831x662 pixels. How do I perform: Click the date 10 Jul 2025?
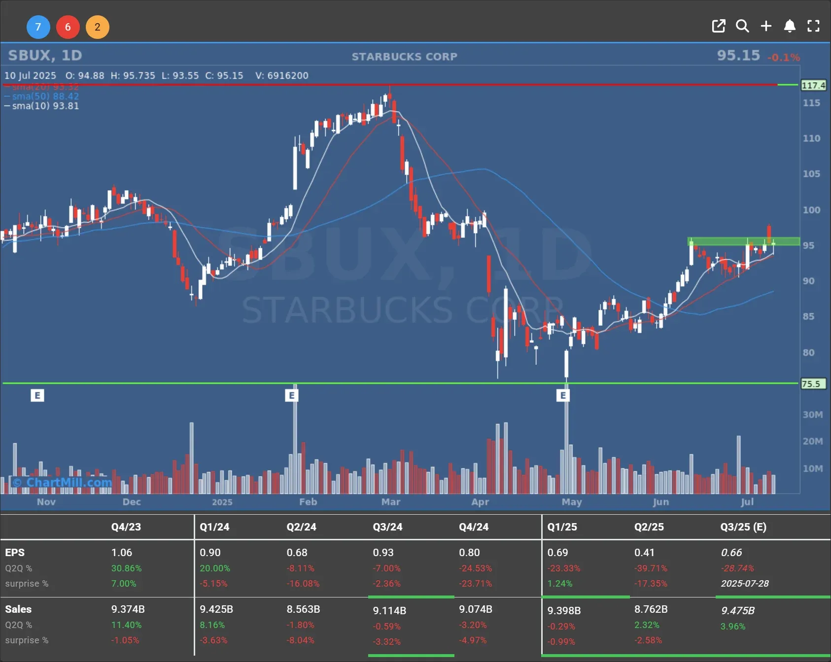tap(30, 75)
